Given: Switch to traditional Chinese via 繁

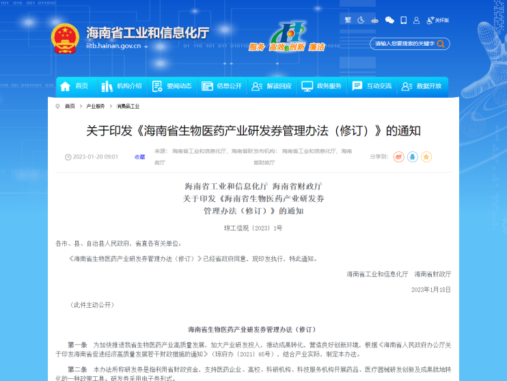Looking at the screenshot, I should coord(348,20).
